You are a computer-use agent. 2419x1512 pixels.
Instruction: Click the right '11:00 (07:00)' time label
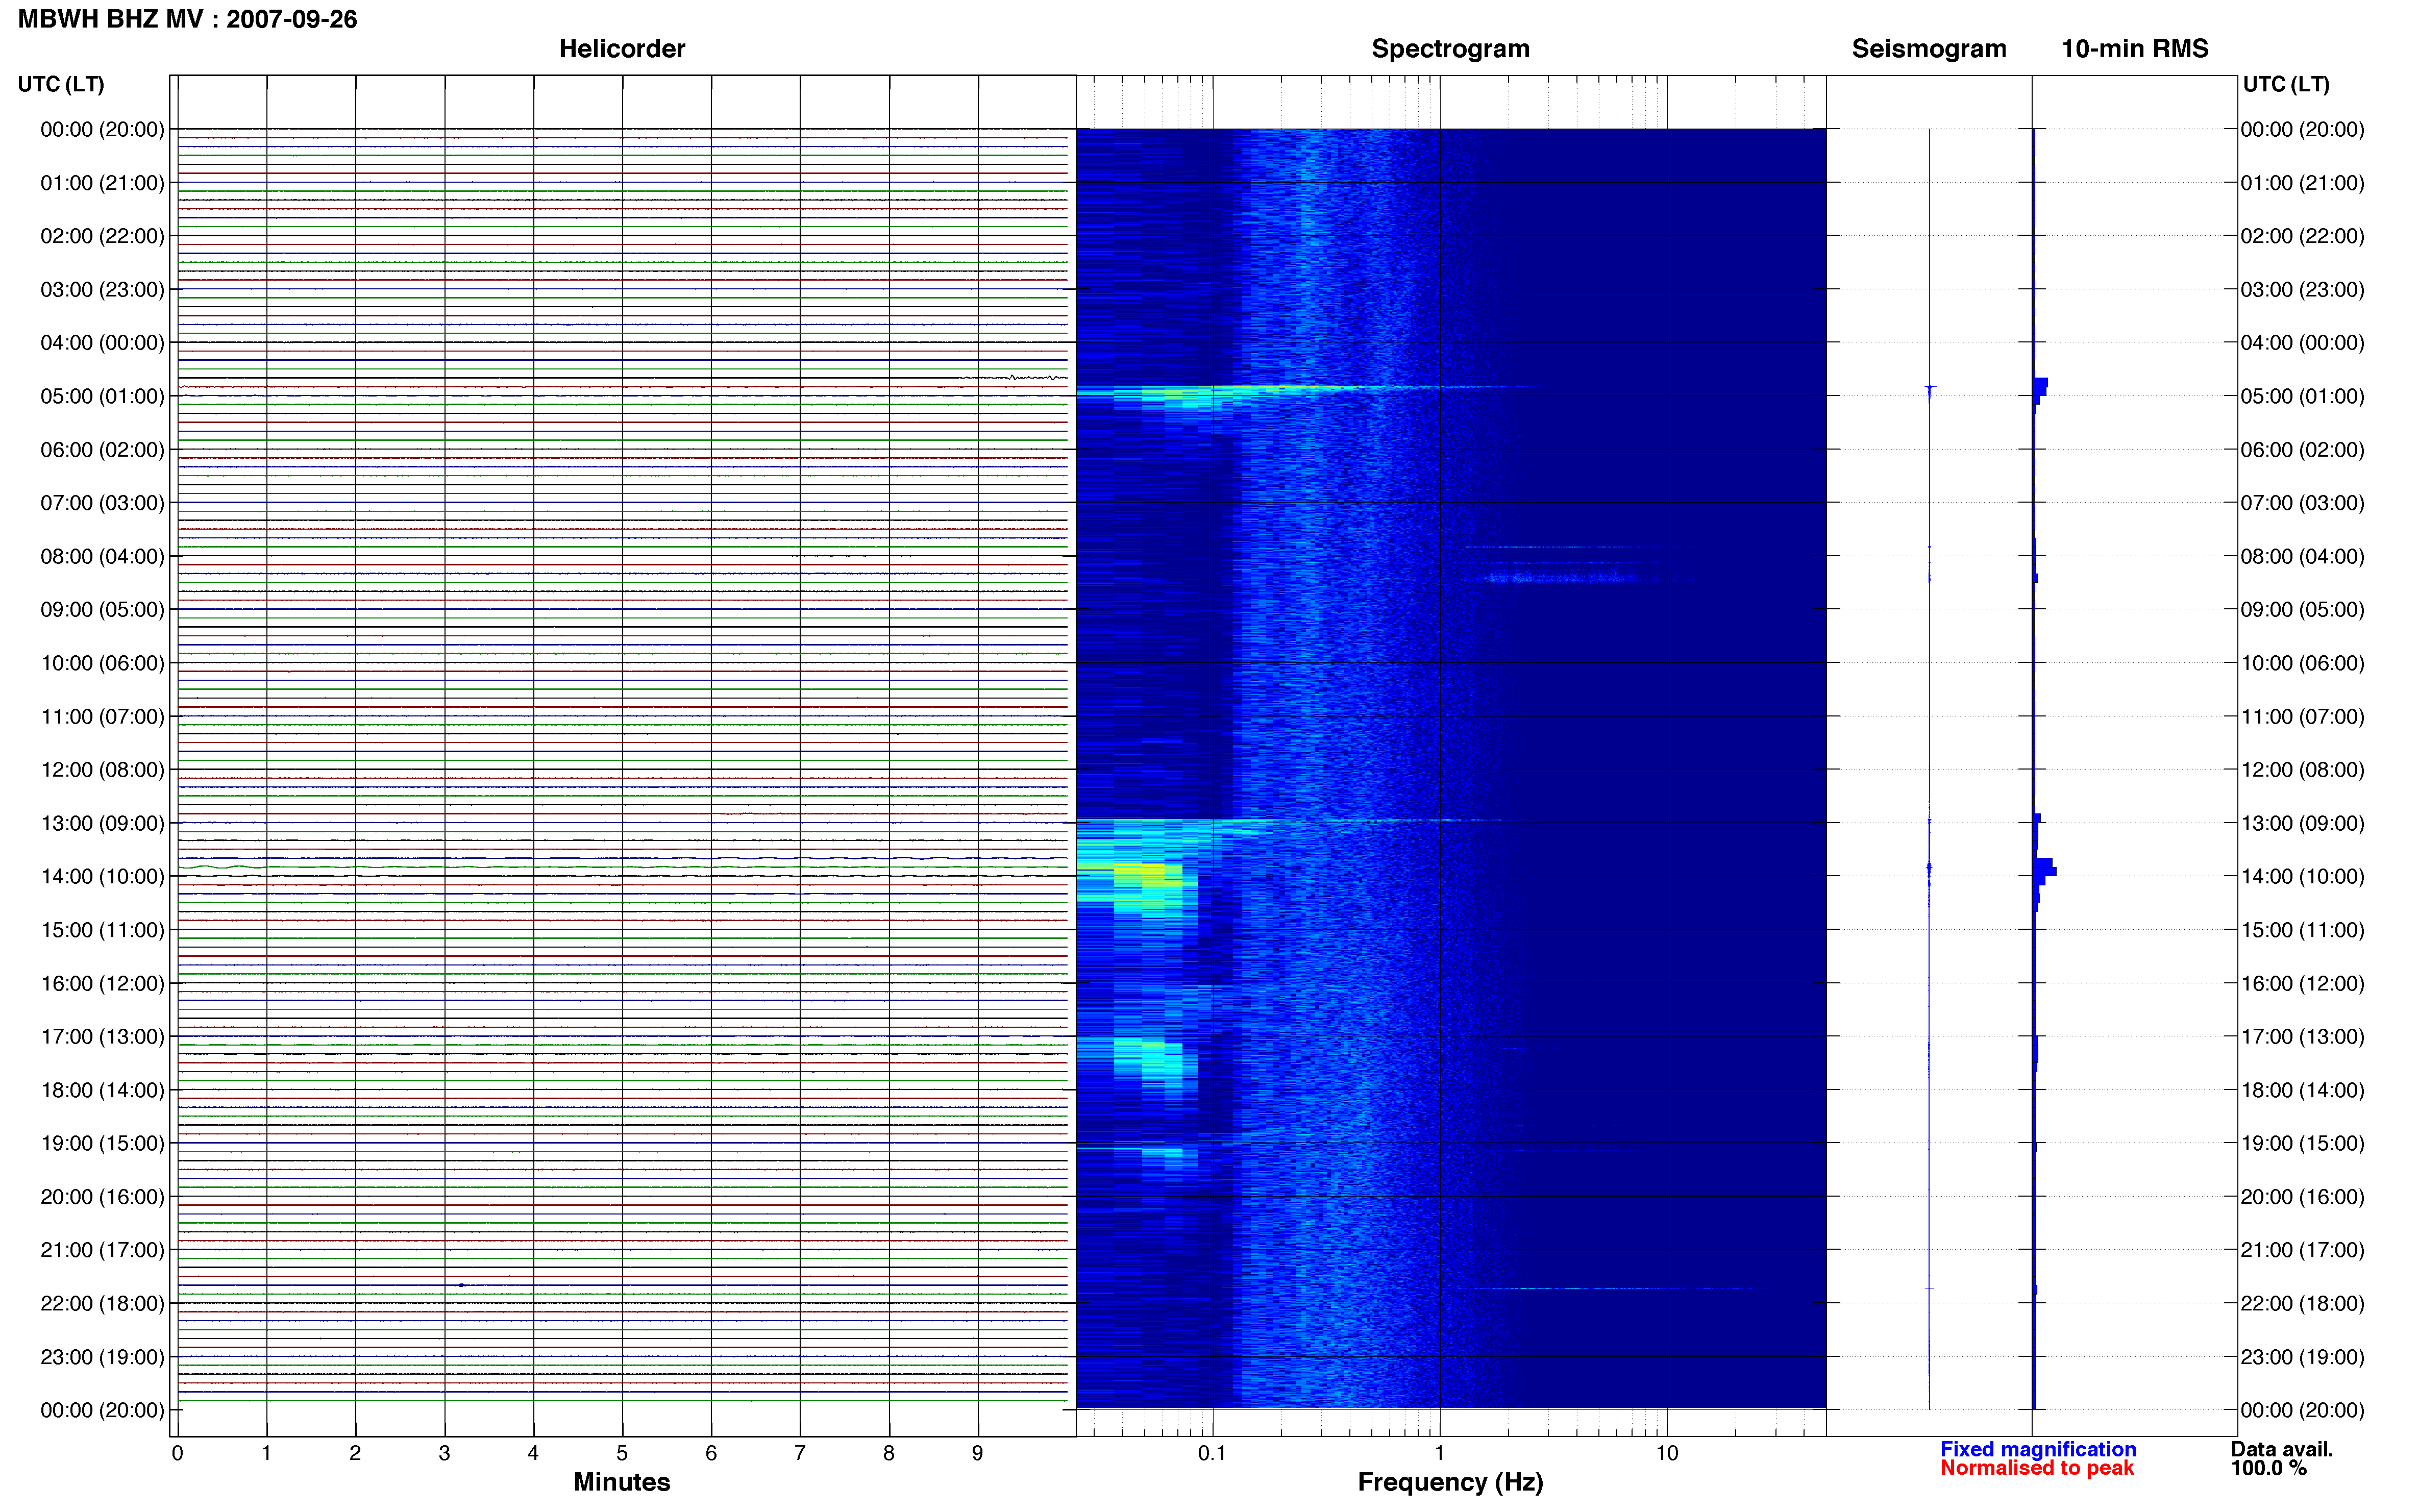[2302, 716]
